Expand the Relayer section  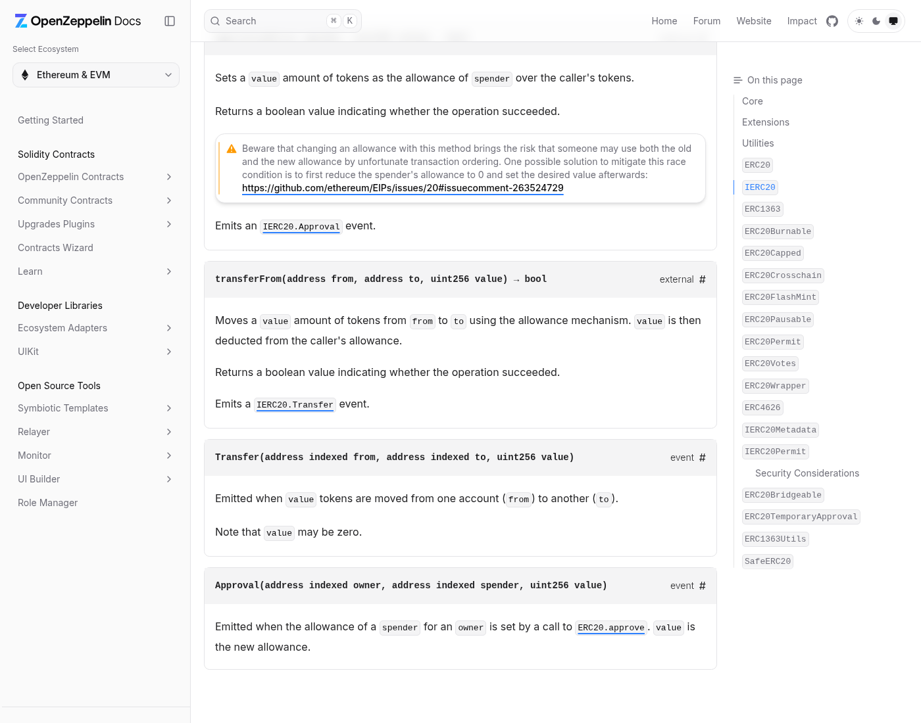pyautogui.click(x=169, y=432)
